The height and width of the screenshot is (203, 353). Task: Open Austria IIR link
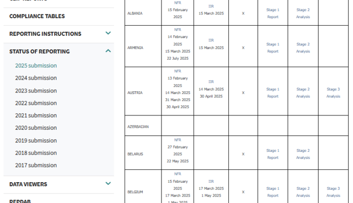(x=211, y=82)
